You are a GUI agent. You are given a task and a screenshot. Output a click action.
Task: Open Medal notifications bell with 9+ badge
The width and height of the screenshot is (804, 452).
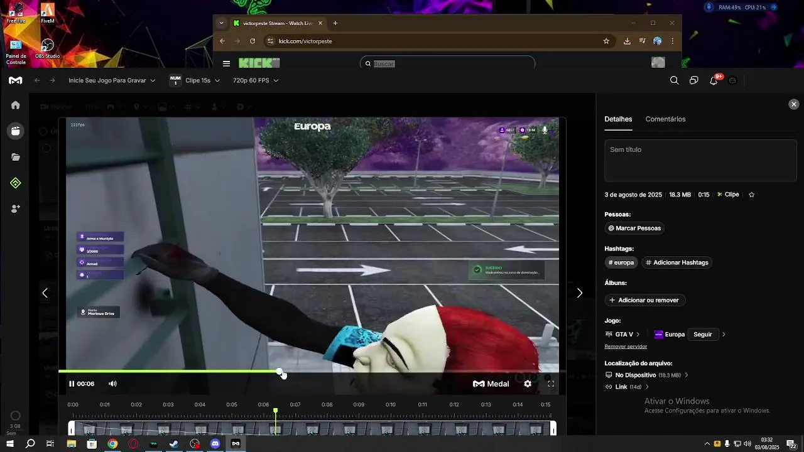[x=714, y=80]
